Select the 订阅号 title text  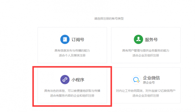(78, 39)
